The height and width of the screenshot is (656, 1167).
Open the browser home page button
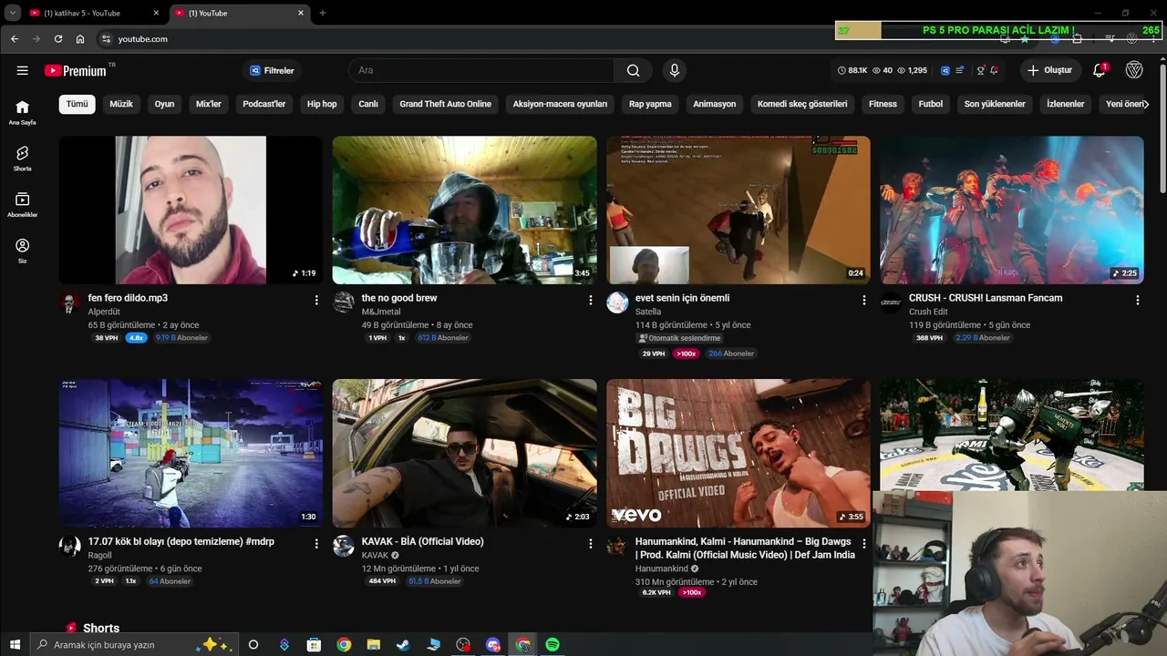[x=80, y=39]
